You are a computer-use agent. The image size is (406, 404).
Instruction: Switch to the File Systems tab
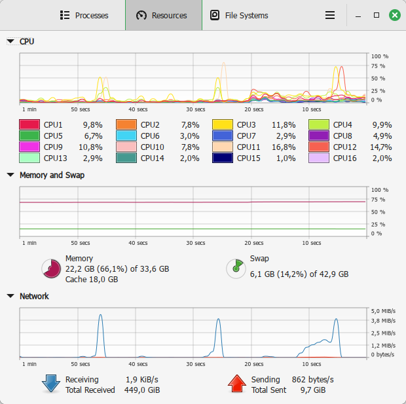tap(239, 15)
